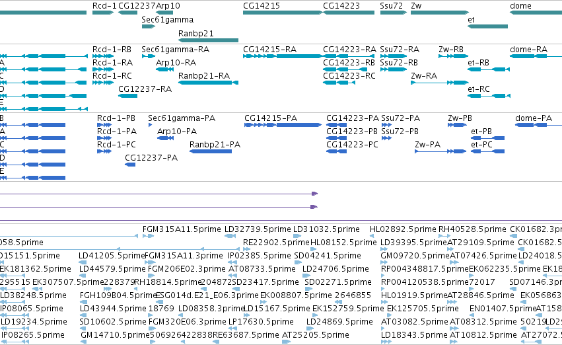The height and width of the screenshot is (345, 562).
Task: Click the Ssu72-PA protein label
Action: tap(400, 118)
